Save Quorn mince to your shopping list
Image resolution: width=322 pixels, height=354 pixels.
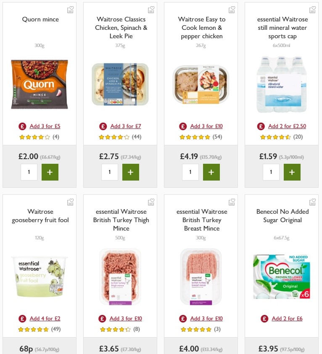pyautogui.click(x=70, y=9)
